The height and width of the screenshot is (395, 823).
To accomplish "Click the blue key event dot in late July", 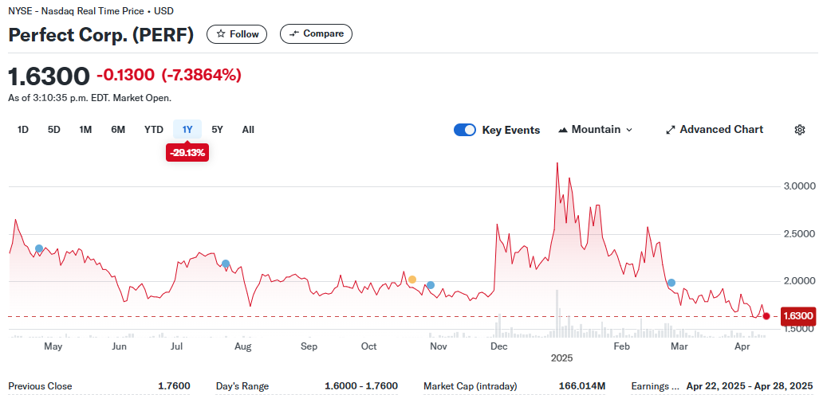I will point(226,264).
